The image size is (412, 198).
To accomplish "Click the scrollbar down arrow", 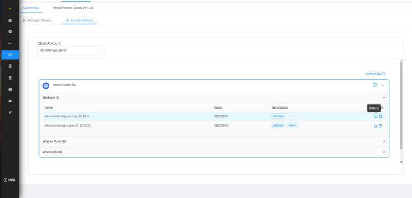I will coord(401,162).
